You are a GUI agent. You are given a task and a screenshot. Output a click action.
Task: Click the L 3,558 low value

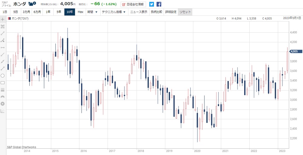click(x=251, y=18)
